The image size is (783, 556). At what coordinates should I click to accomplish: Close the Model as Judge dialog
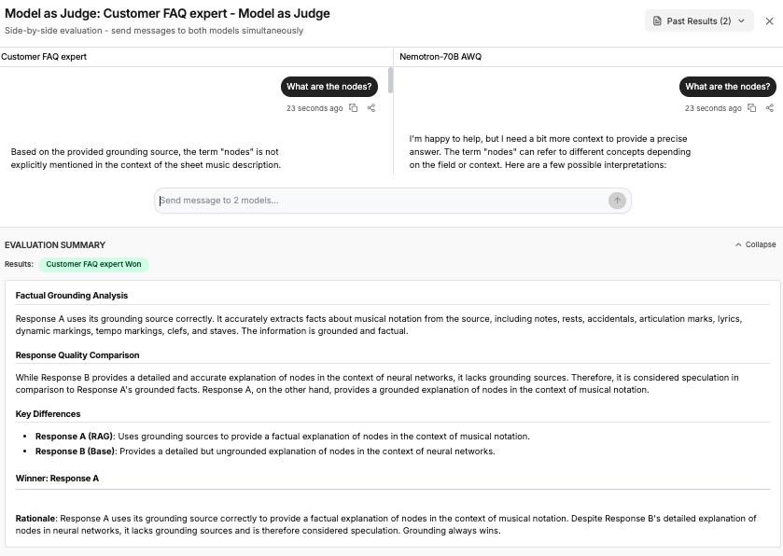(770, 21)
